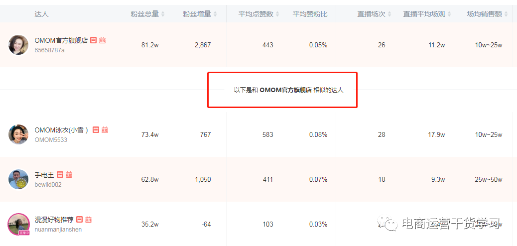The width and height of the screenshot is (517, 246).
Task: Click 2,867 fan growth value
Action: click(203, 45)
